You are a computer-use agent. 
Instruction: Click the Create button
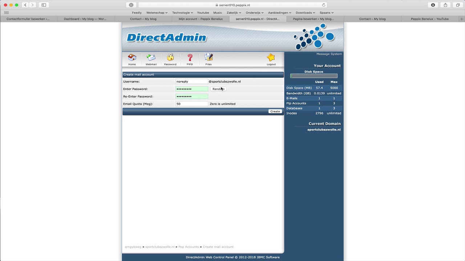pos(275,111)
